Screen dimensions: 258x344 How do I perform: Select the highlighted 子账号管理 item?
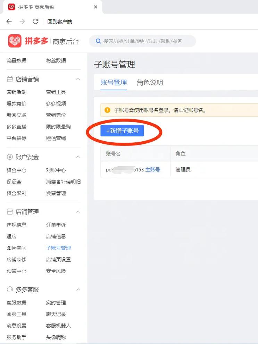[58, 248]
